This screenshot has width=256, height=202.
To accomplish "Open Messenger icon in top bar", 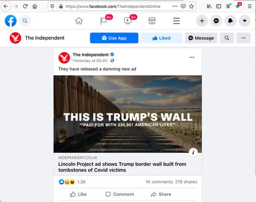I will tap(216, 21).
